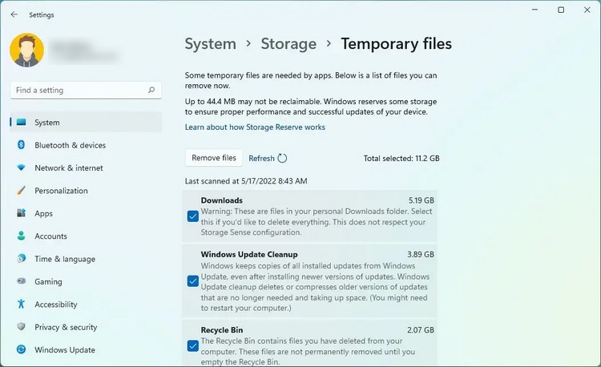This screenshot has height=367, width=601.
Task: Click the Recycle Bin item title
Action: click(221, 330)
